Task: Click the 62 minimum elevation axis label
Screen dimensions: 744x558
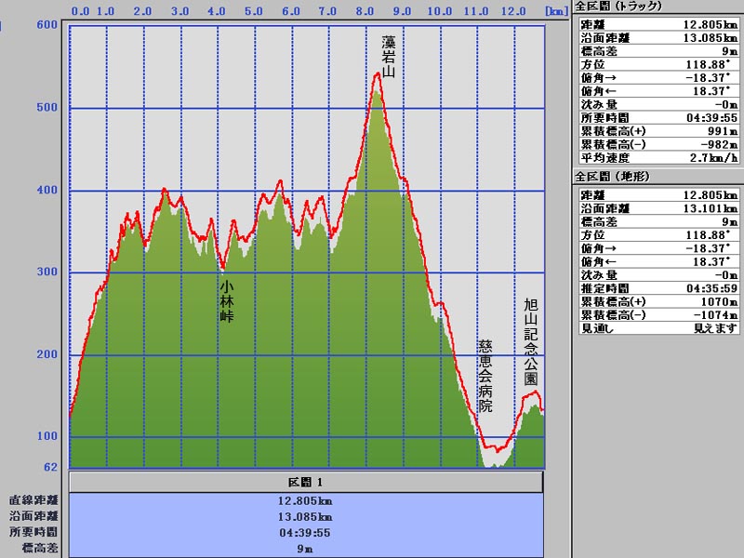Action: tap(51, 467)
